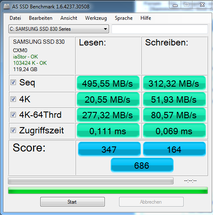Toggle the 4K test checkbox
The height and width of the screenshot is (215, 213).
click(13, 99)
